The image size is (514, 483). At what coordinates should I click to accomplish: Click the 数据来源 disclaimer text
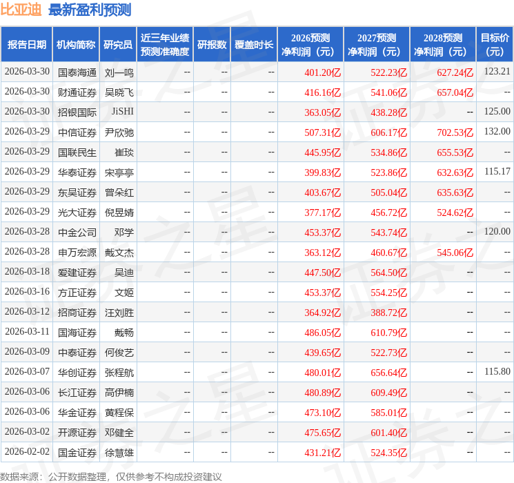(111, 476)
